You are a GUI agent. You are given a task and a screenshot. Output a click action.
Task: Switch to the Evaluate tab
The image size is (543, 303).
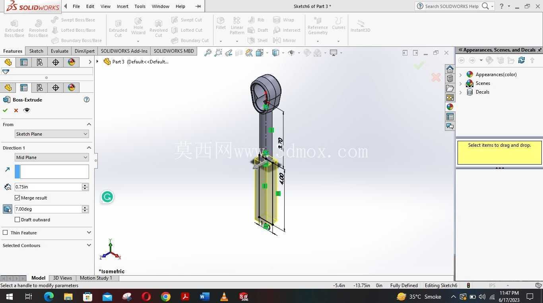point(60,51)
